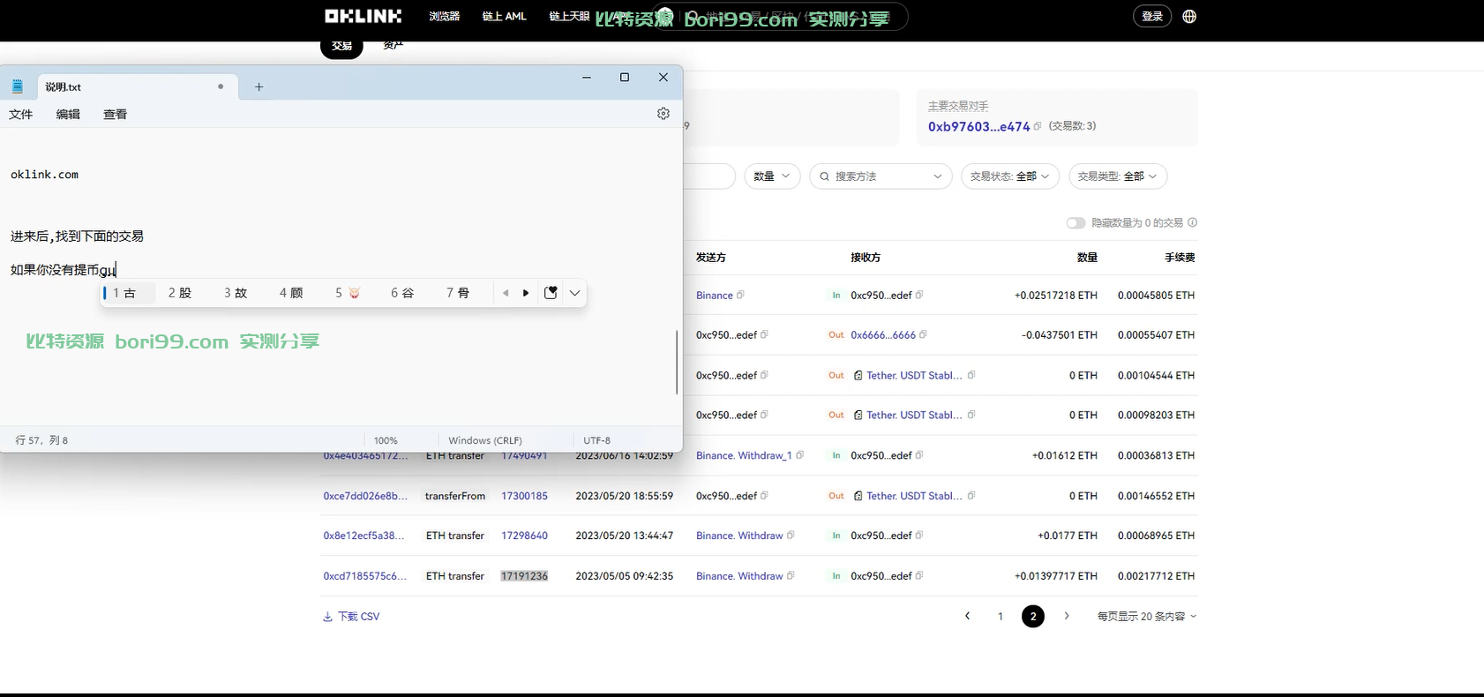This screenshot has height=697, width=1484.
Task: Add a new Notepad tab
Action: 259,86
